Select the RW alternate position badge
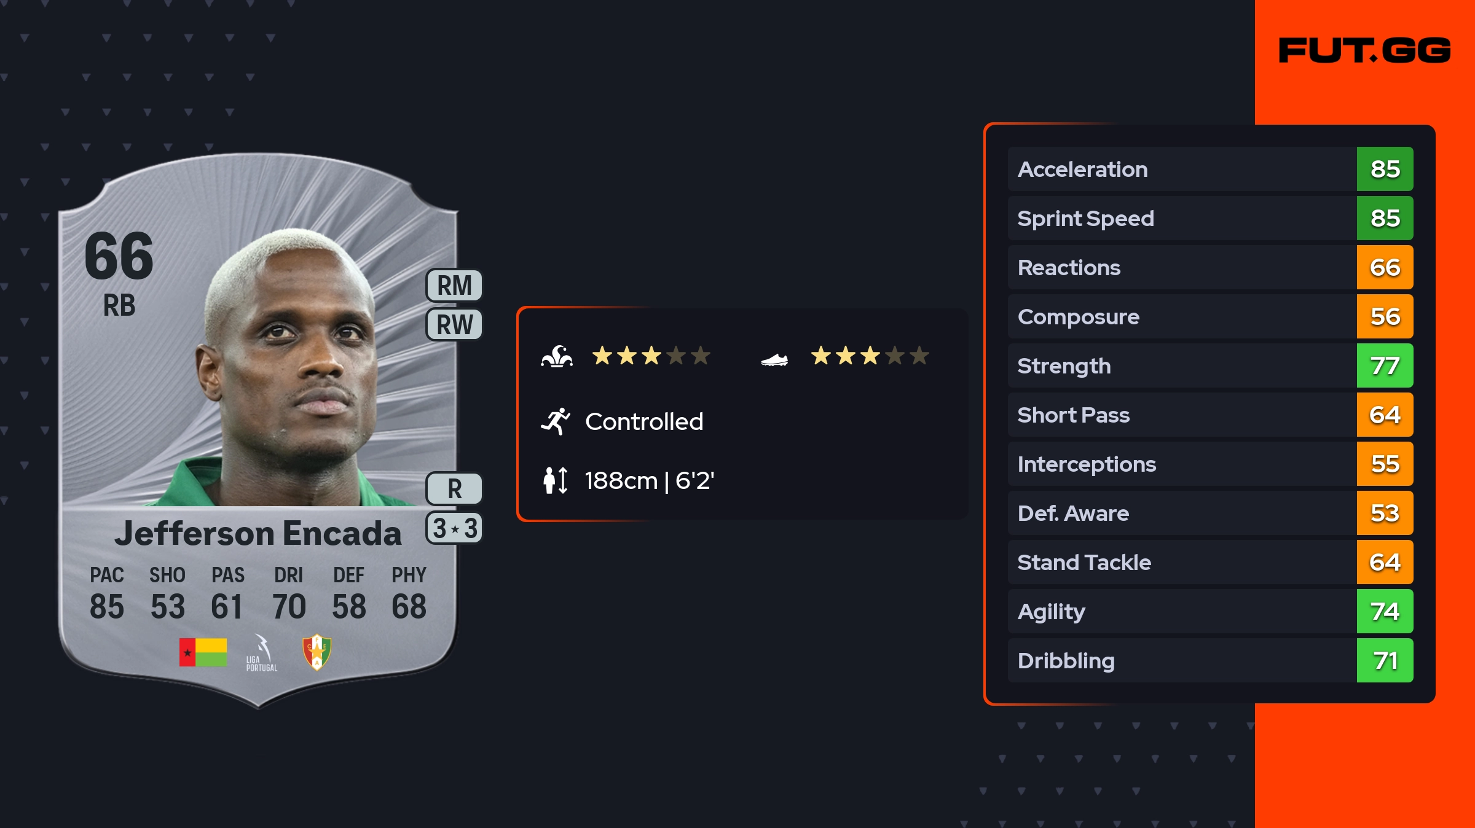This screenshot has height=828, width=1475. coord(454,324)
